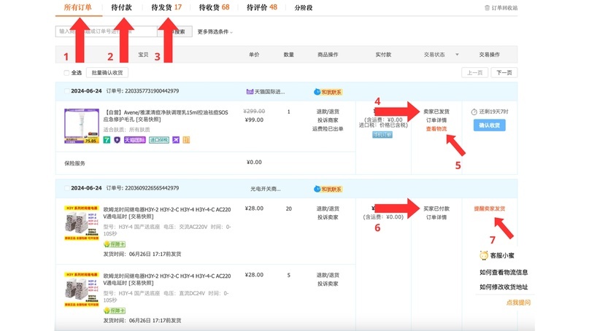Go to 下一页 next page

tap(504, 72)
